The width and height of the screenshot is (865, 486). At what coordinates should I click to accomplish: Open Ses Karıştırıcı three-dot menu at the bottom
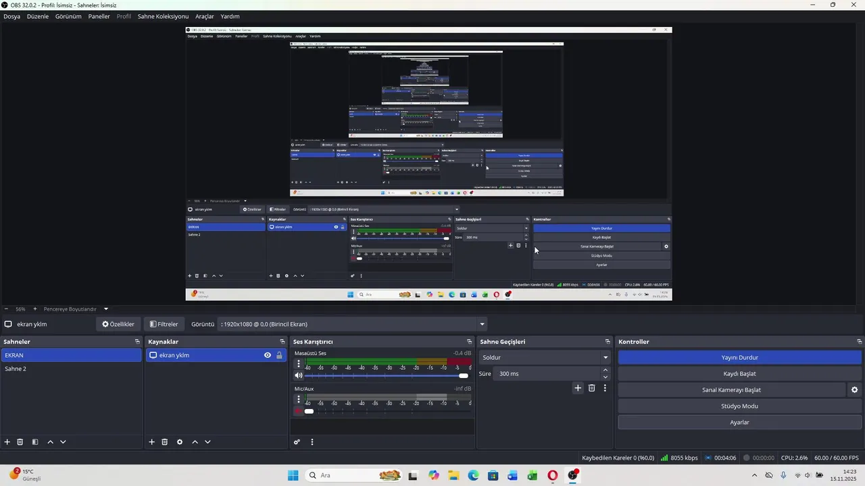[312, 442]
